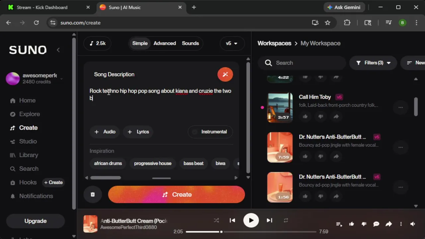This screenshot has height=239, width=425.
Task: Dislike the Call Him Toby song
Action: coord(320,117)
